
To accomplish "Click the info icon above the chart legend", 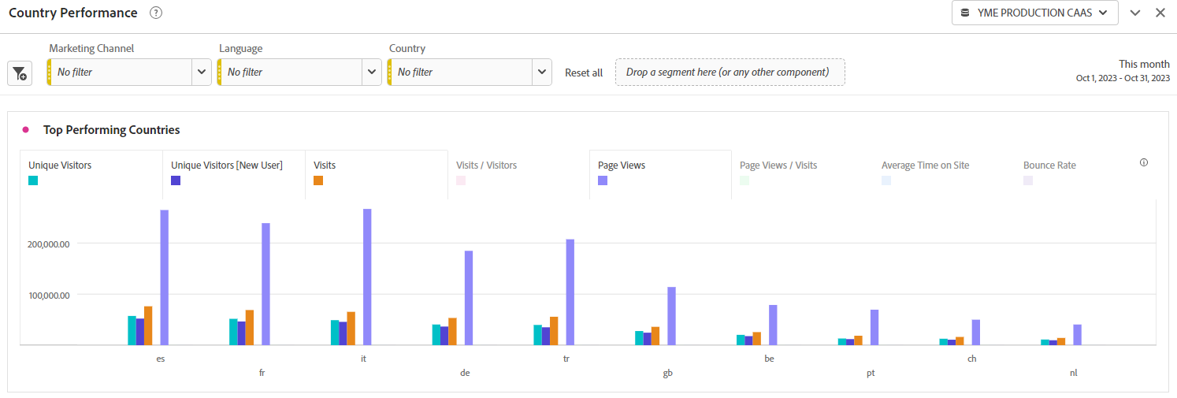I will click(1144, 162).
